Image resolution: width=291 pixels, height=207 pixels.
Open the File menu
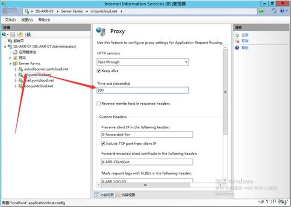(x=10, y=20)
